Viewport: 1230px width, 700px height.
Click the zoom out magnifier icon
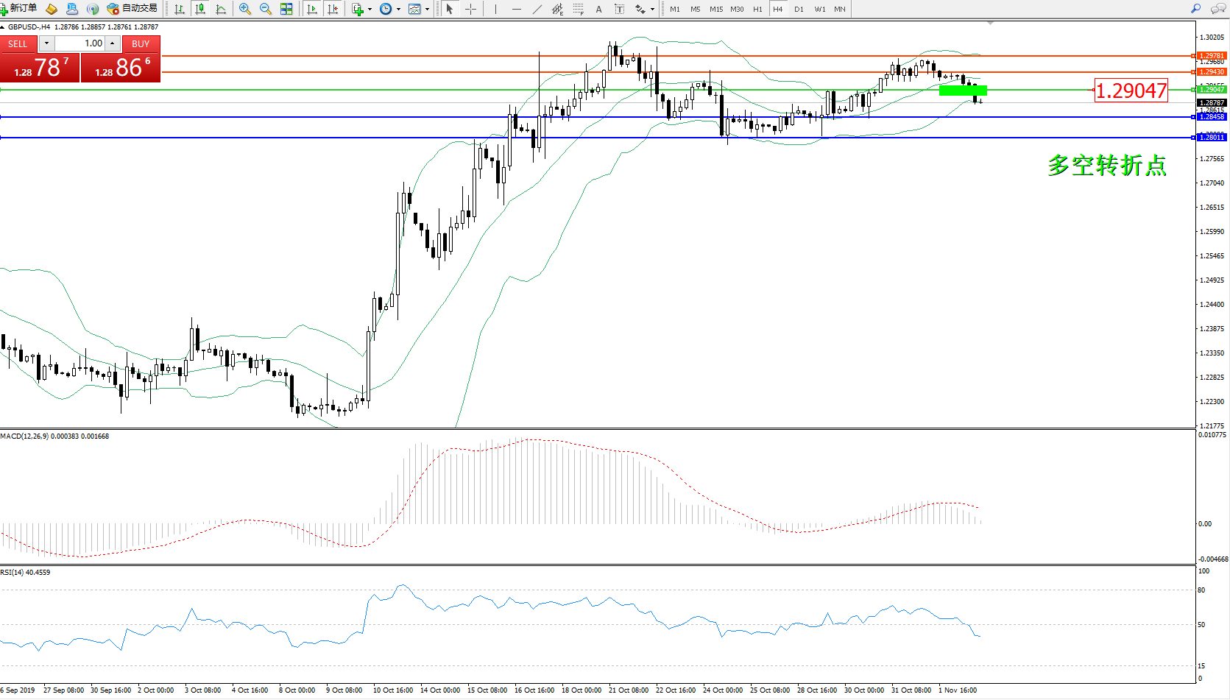coord(266,9)
